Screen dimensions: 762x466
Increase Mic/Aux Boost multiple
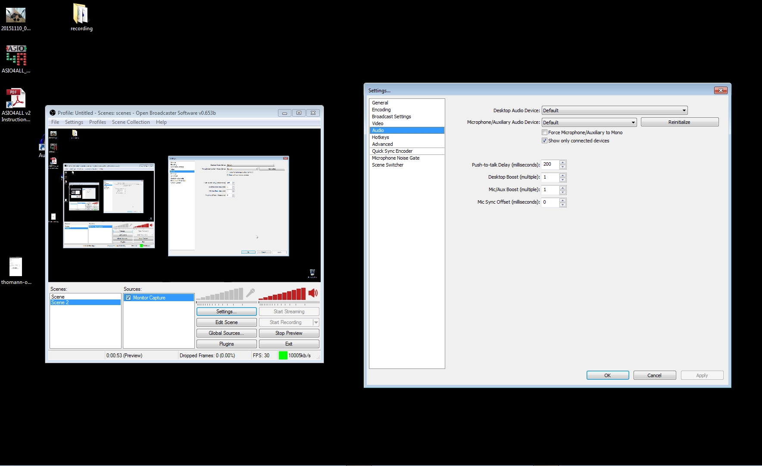562,187
